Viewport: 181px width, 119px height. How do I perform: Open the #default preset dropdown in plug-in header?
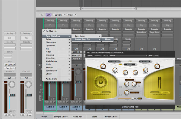pyautogui.click(x=128, y=55)
